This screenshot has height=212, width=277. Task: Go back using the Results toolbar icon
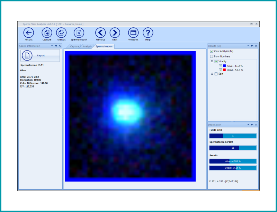(x=29, y=33)
